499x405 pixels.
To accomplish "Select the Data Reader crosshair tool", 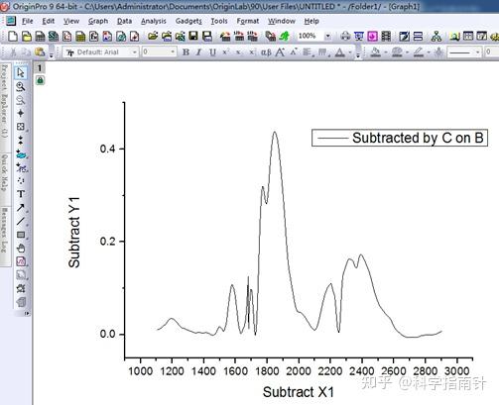I will (21, 113).
